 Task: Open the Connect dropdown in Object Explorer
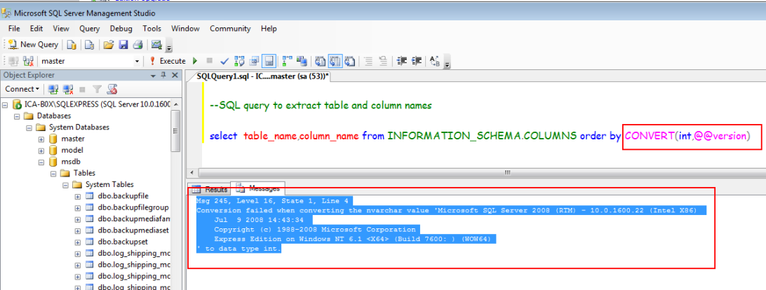(22, 89)
